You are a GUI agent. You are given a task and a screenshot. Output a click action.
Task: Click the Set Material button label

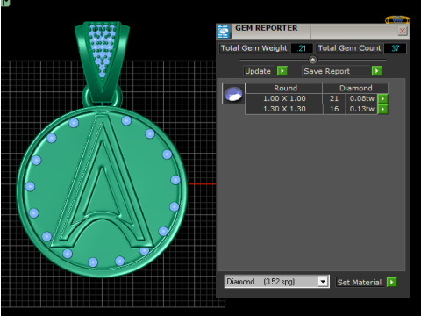(x=360, y=283)
